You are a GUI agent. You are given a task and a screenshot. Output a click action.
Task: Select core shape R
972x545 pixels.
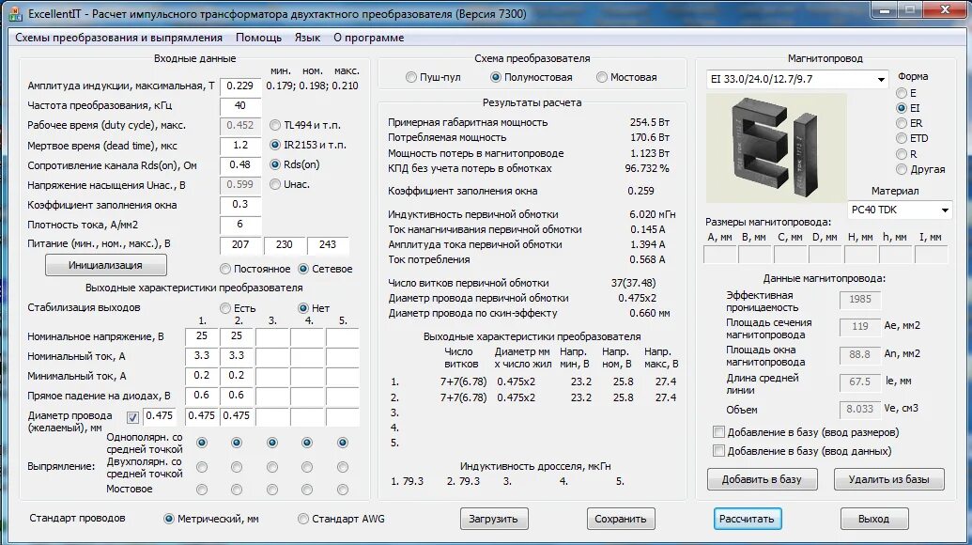906,154
